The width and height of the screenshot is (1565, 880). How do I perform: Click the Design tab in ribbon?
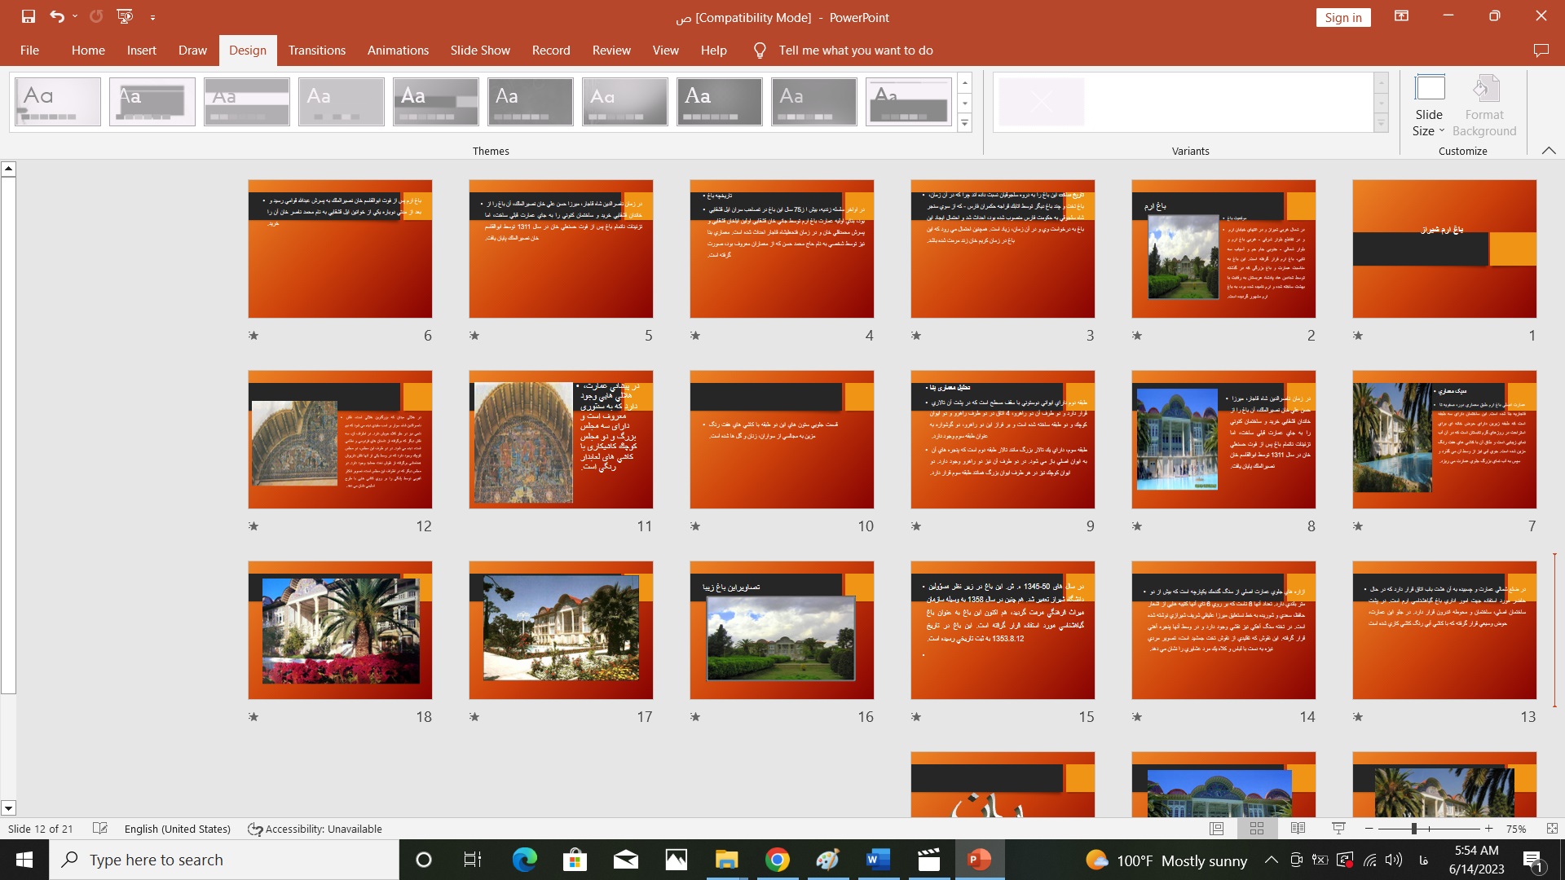[247, 51]
